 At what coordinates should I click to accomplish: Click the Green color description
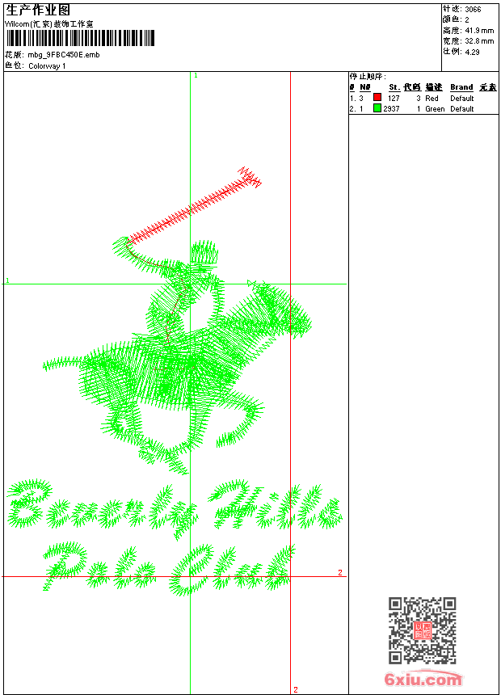pos(435,108)
